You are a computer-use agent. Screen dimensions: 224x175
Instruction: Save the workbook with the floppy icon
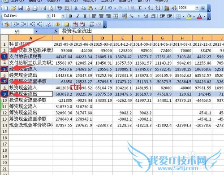21,8
